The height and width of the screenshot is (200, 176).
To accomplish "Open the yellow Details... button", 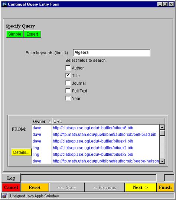I will [21, 152].
